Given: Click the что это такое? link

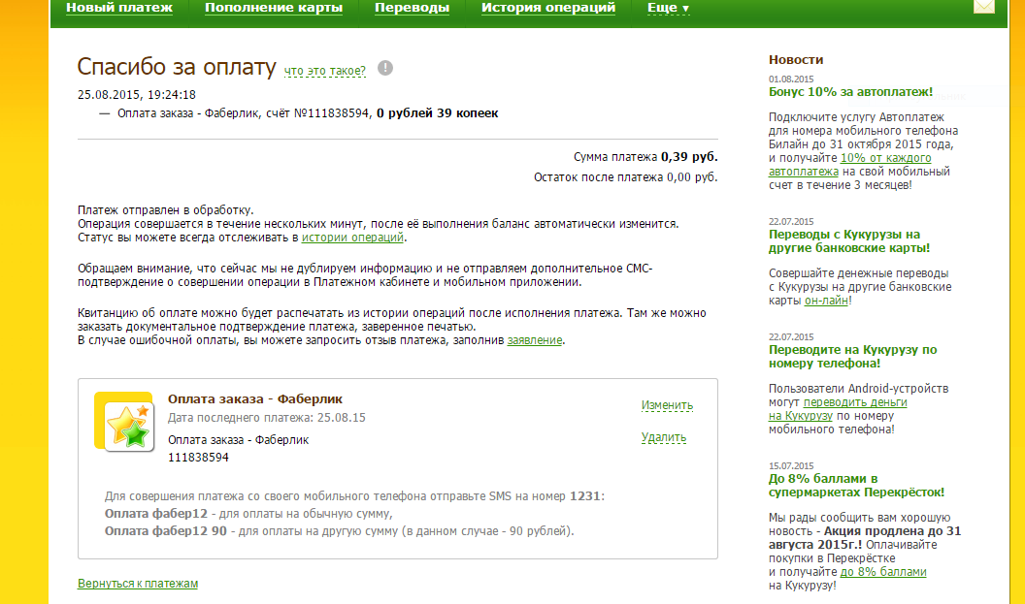Looking at the screenshot, I should (325, 71).
